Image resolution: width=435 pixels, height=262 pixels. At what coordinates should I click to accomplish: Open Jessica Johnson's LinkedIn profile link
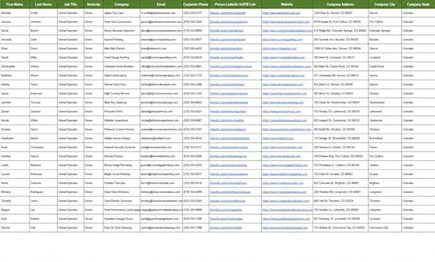point(229,22)
